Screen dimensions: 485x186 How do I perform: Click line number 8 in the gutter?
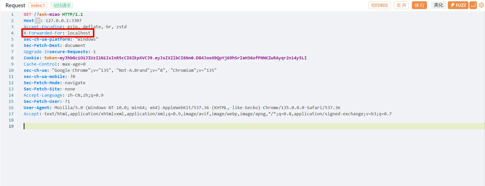click(x=12, y=58)
